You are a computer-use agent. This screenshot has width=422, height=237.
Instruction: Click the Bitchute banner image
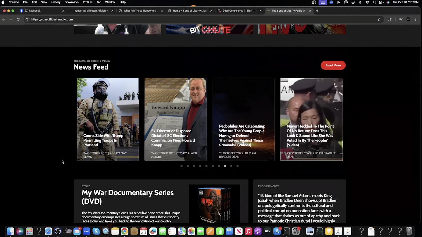(210, 29)
